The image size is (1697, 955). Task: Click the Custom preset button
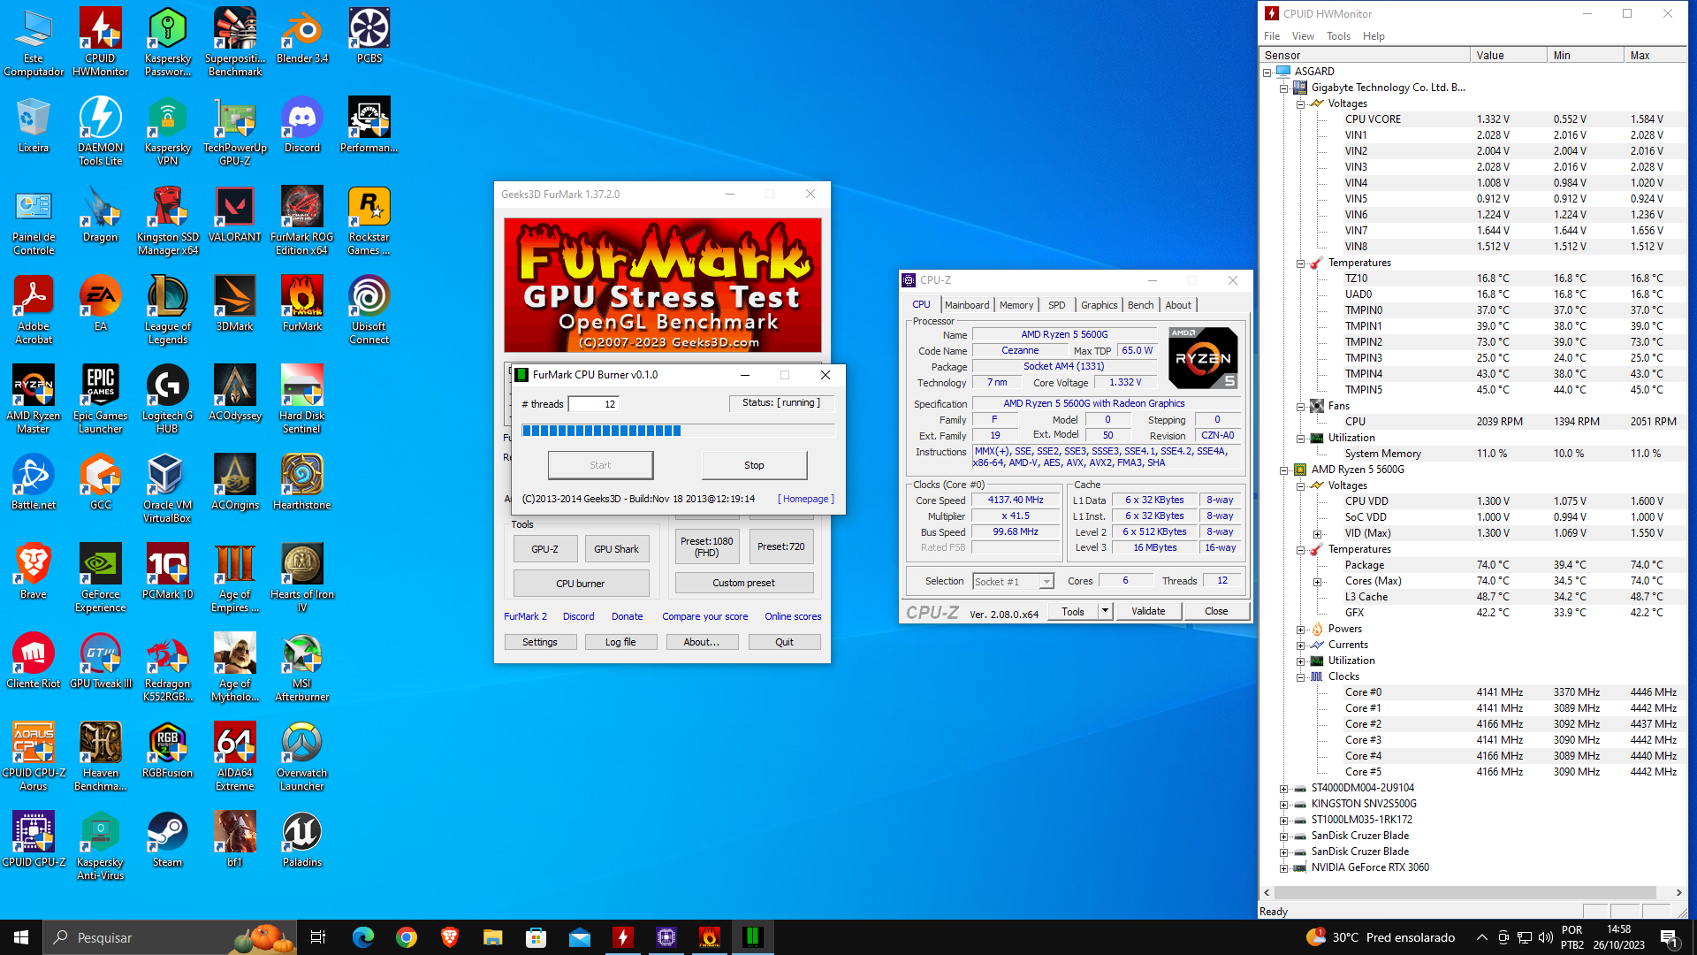tap(743, 584)
